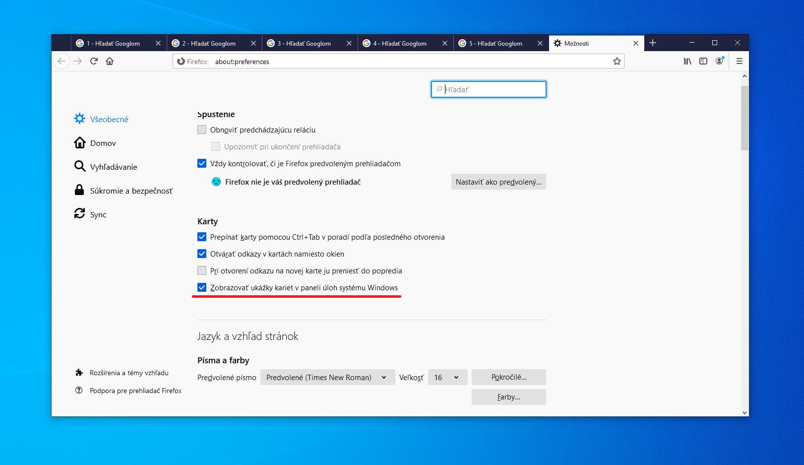Click the scrollbar down arrow

[x=744, y=412]
